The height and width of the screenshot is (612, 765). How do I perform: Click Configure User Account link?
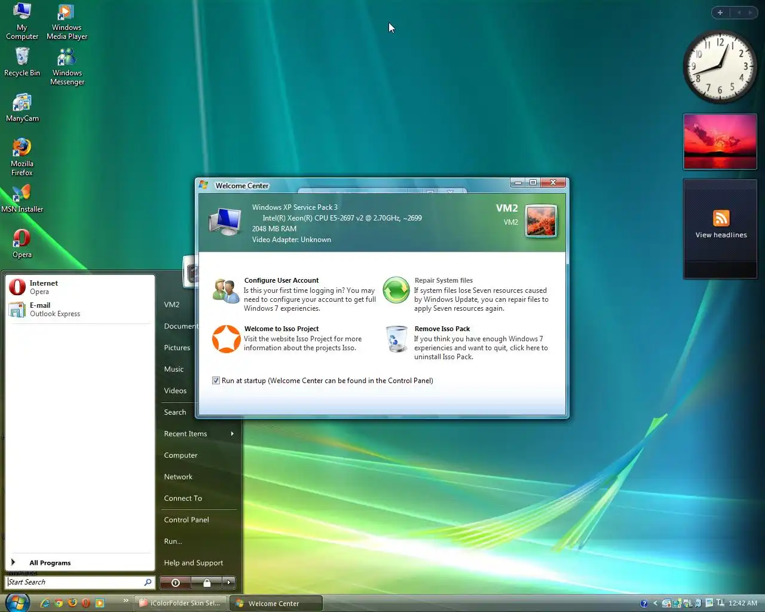(x=281, y=280)
